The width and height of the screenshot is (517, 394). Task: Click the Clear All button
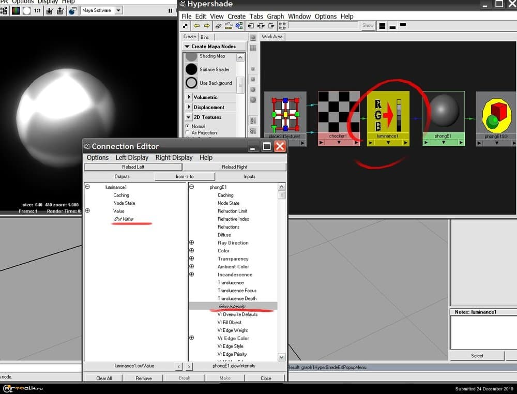tap(104, 378)
